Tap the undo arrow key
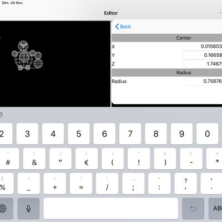Viewport: 222px width, 222px height. pos(193,209)
